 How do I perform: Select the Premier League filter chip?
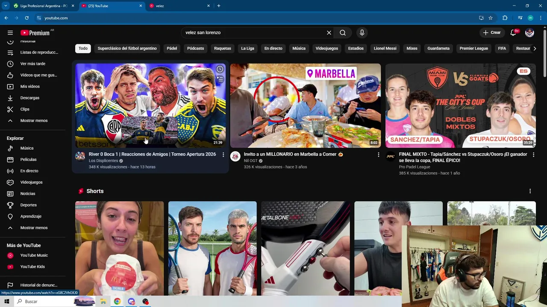pos(473,49)
